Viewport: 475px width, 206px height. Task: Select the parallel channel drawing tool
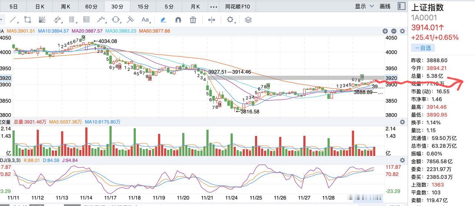[x=57, y=20]
